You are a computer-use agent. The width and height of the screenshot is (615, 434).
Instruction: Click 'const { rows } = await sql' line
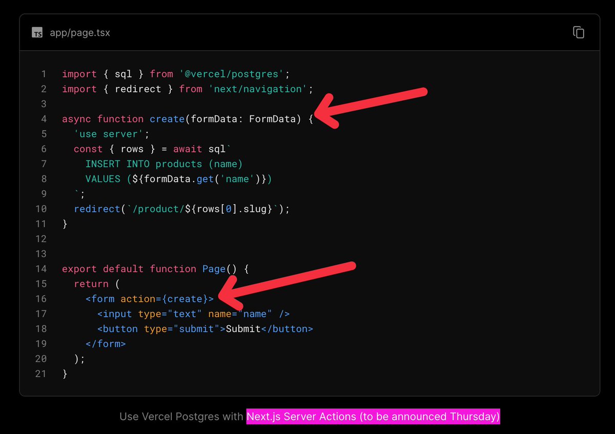point(153,149)
